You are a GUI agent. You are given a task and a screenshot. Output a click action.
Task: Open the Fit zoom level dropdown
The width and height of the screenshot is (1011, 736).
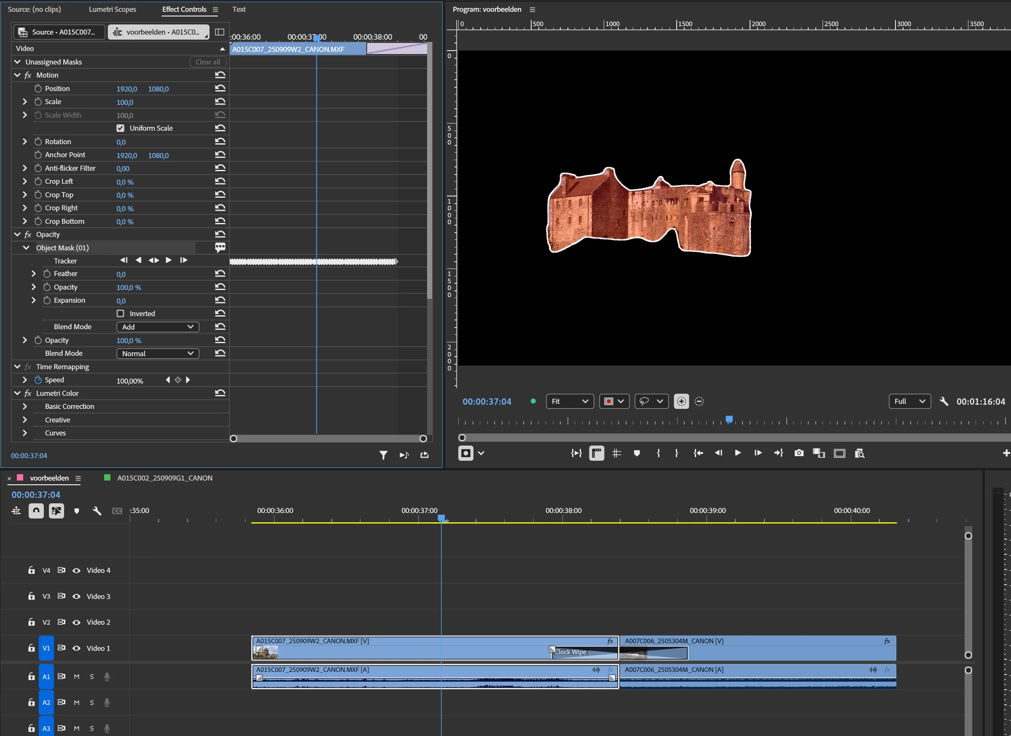coord(569,401)
